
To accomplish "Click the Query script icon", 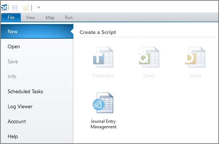I will click(149, 57).
